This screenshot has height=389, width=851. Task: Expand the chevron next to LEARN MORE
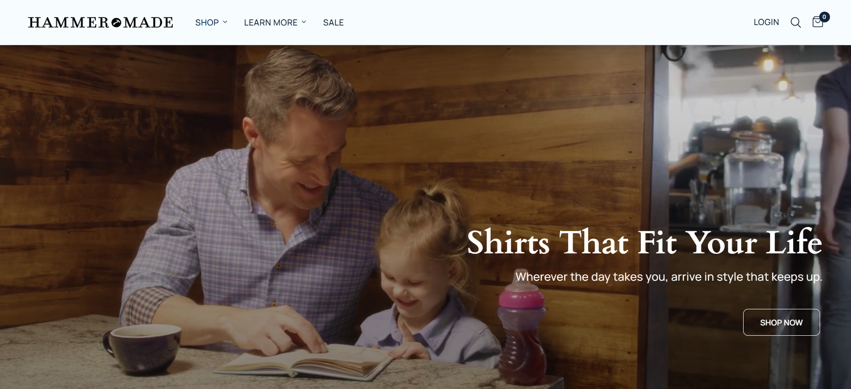(304, 22)
